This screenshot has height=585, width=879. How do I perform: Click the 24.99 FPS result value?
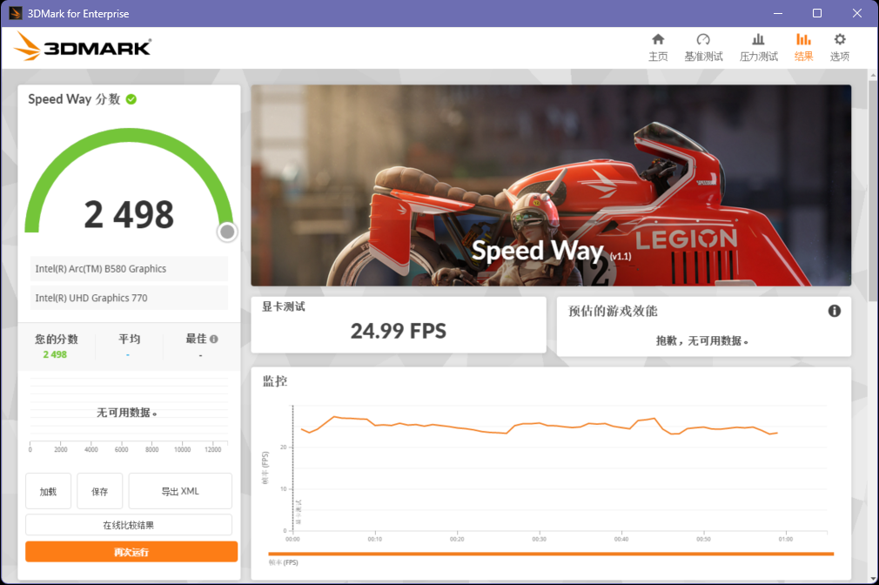(399, 331)
